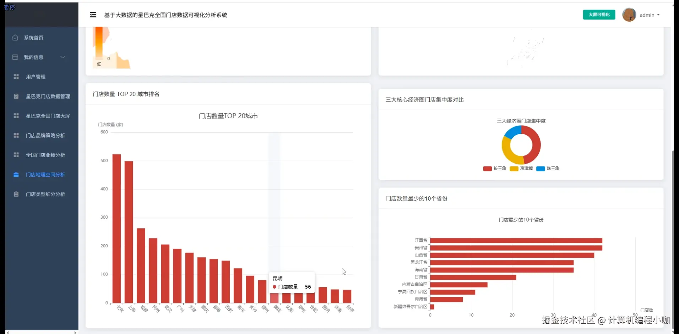This screenshot has width=679, height=334.
Task: Select 门店地理空间分析 menu item
Action: click(42, 174)
